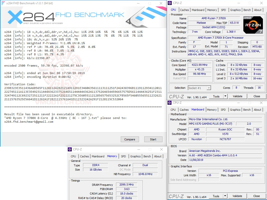The width and height of the screenshot is (267, 200).
Task: Switch to Bench tab in the Mainboard window
Action: 247,110
